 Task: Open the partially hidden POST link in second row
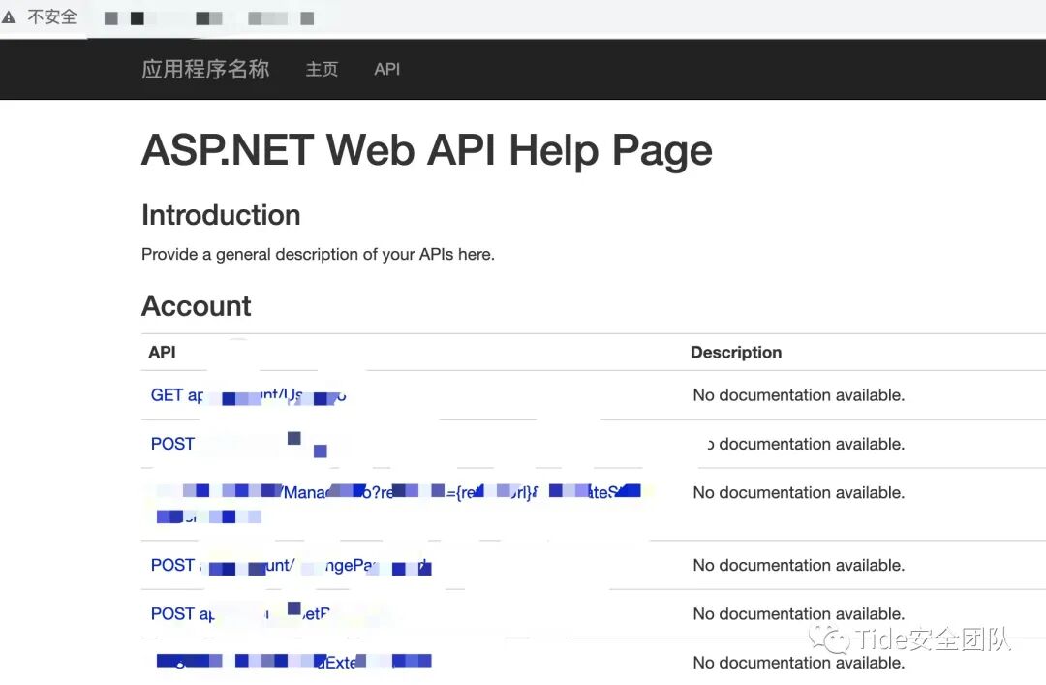tap(239, 444)
